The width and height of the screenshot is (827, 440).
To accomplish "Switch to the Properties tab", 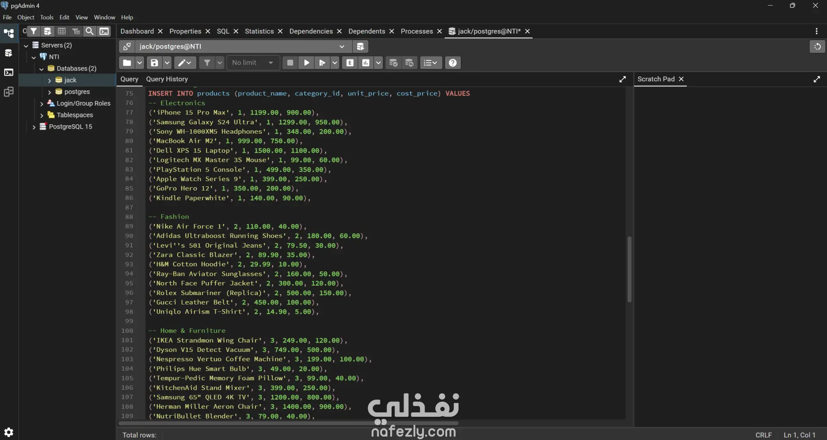I will (185, 31).
